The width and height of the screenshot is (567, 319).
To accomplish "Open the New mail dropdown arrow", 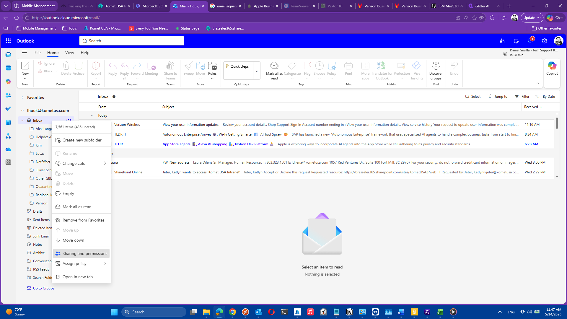I will tap(25, 79).
